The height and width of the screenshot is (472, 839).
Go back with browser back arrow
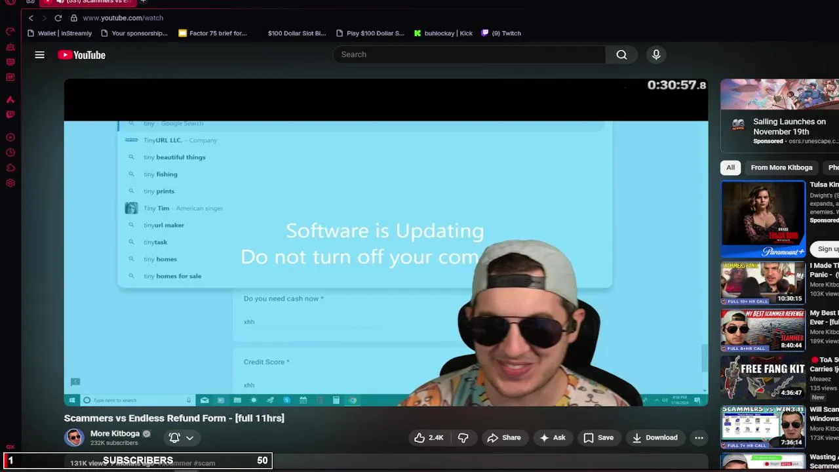[x=31, y=18]
